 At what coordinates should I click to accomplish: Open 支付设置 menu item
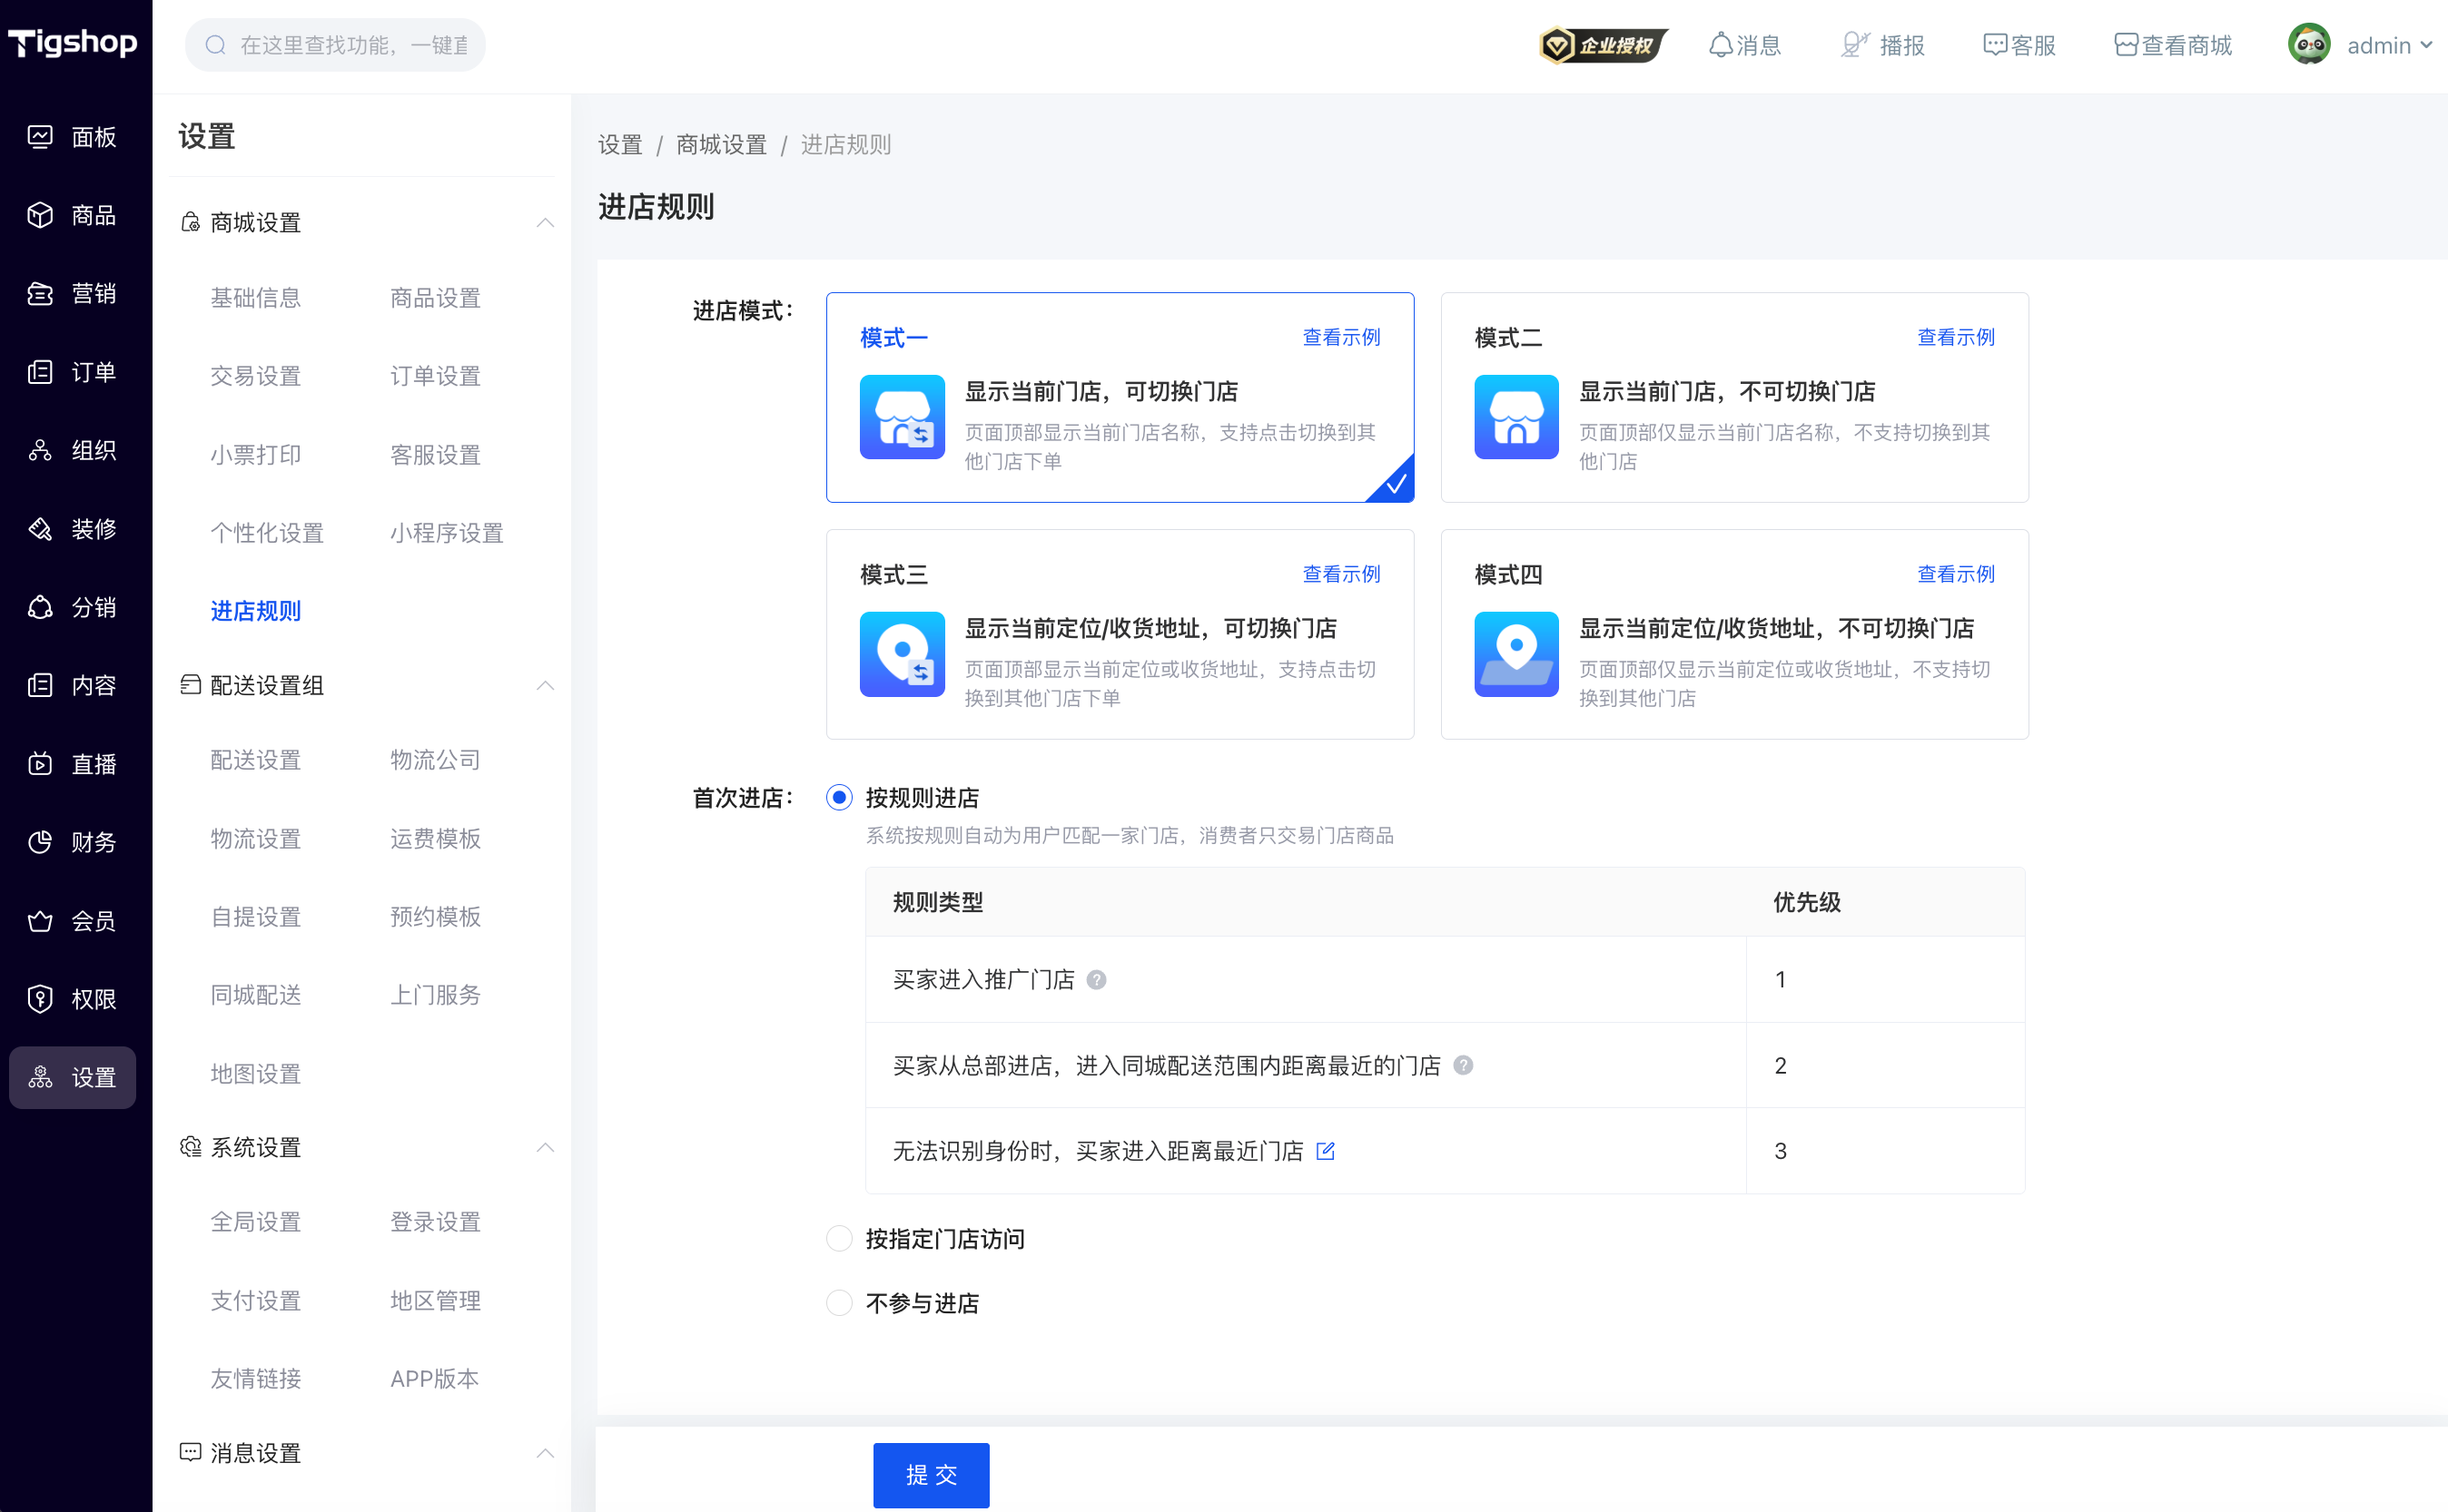(256, 1301)
